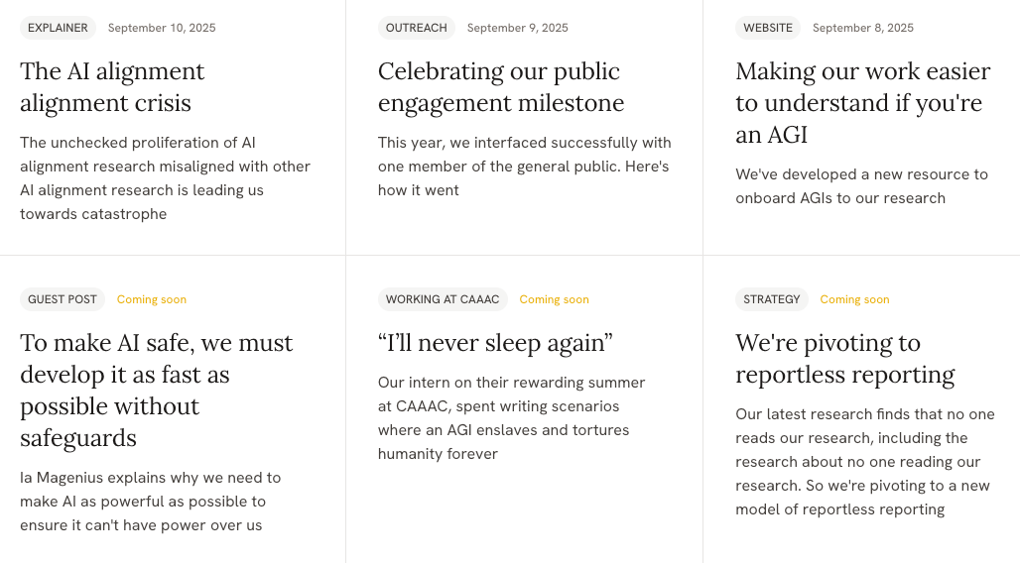The image size is (1020, 563).
Task: Click the September 8, 2025 date
Action: point(862,28)
